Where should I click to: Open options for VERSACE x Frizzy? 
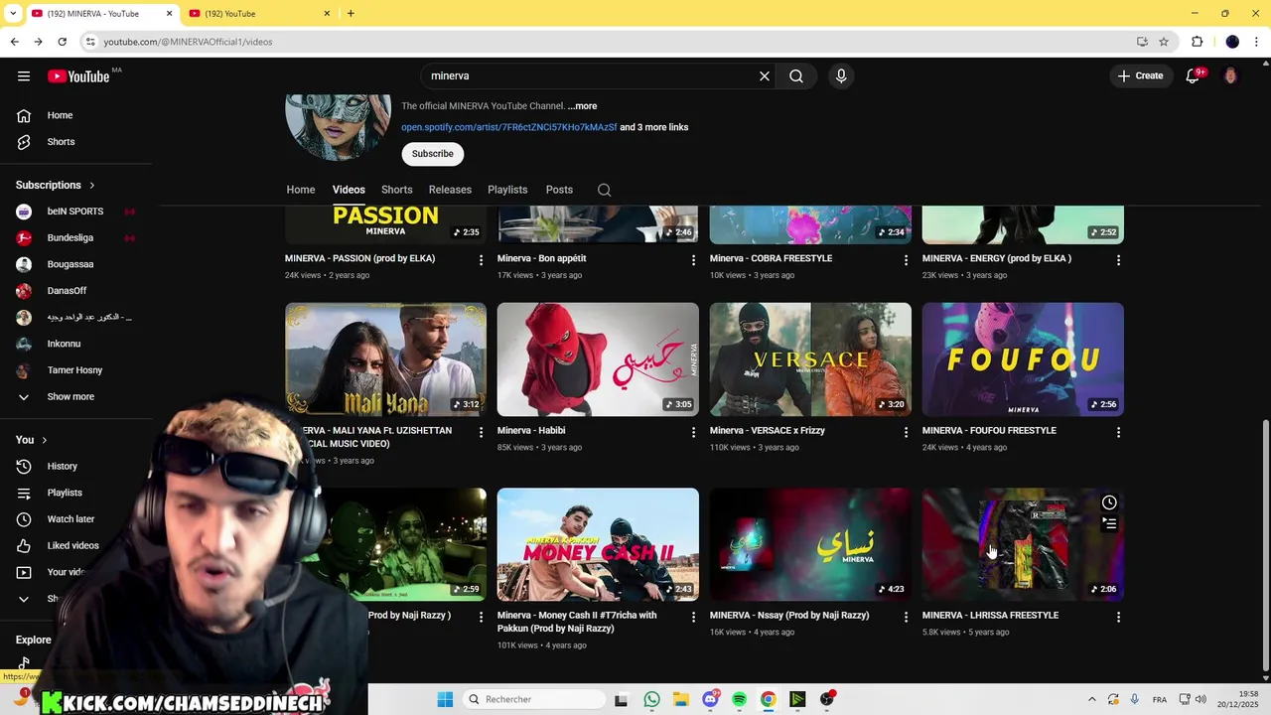click(906, 432)
